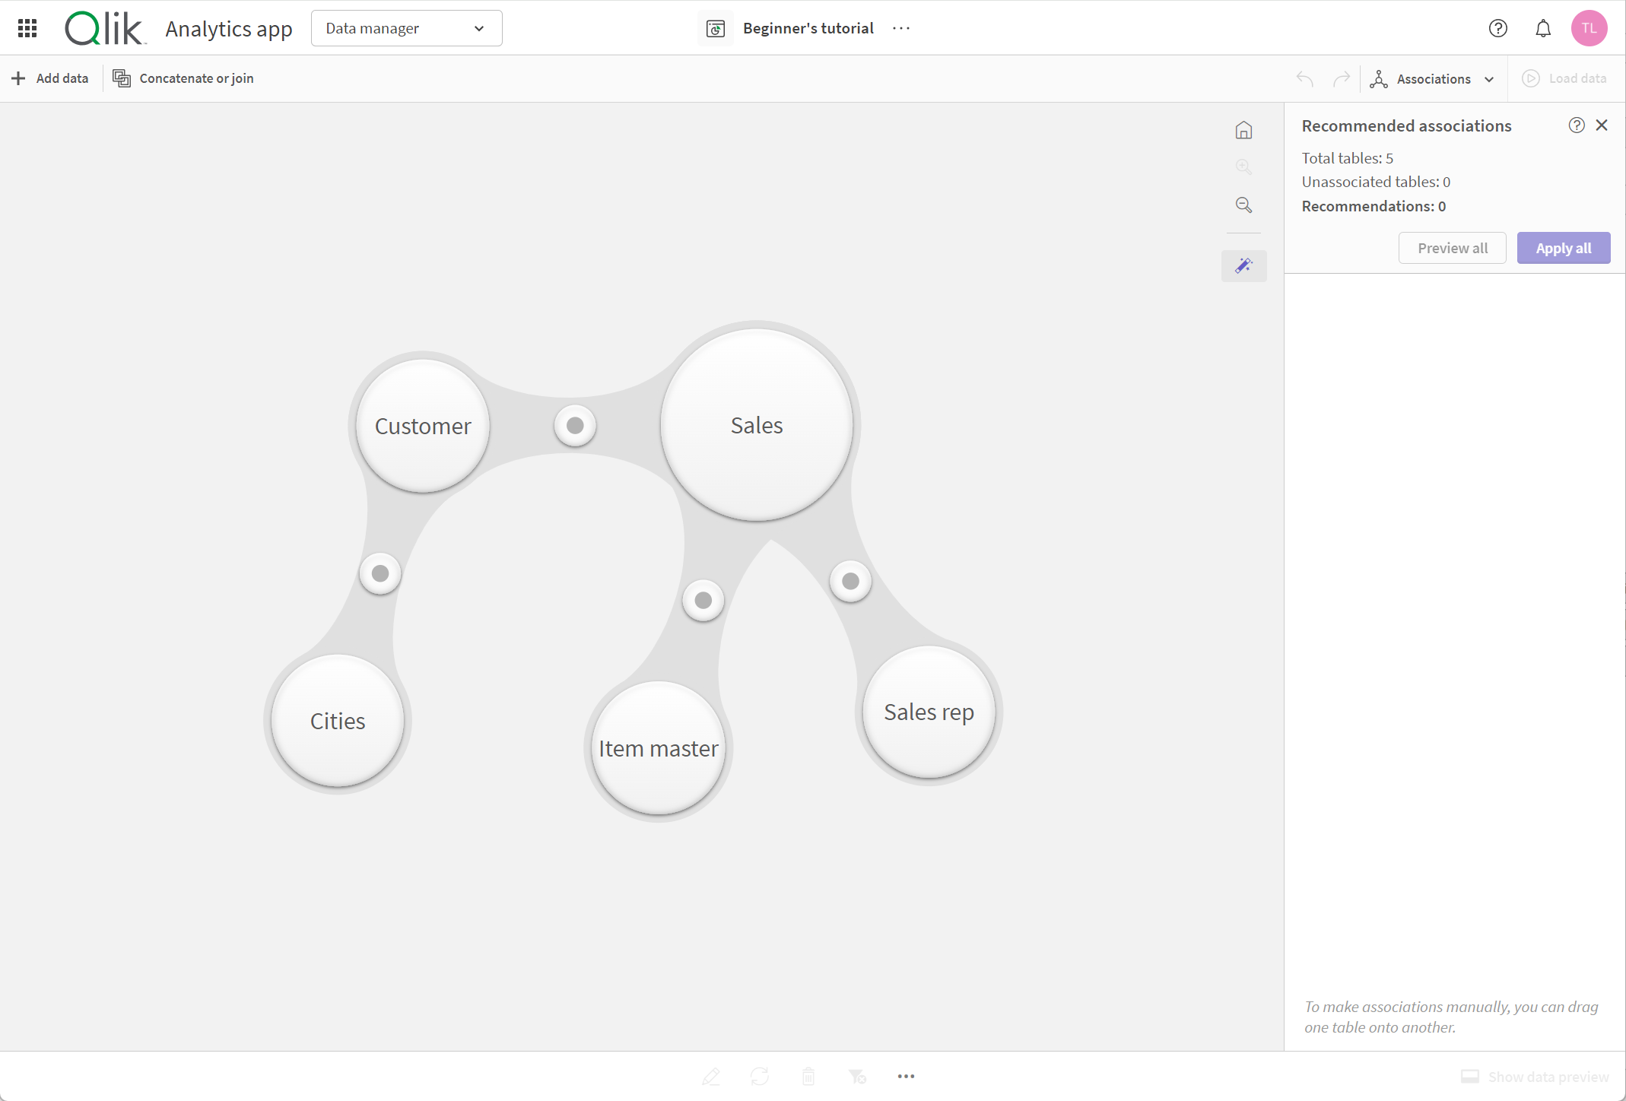Image resolution: width=1626 pixels, height=1101 pixels.
Task: Click the home view icon in canvas
Action: point(1243,130)
